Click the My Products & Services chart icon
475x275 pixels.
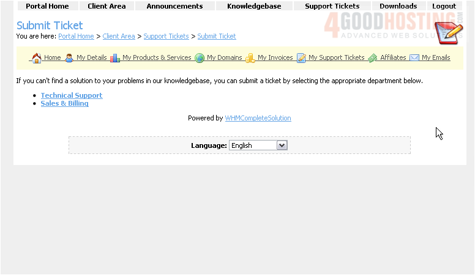[x=115, y=58]
